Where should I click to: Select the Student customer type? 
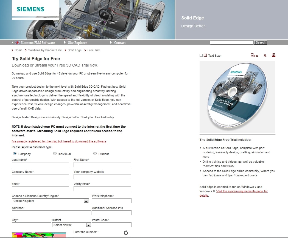click(95, 153)
